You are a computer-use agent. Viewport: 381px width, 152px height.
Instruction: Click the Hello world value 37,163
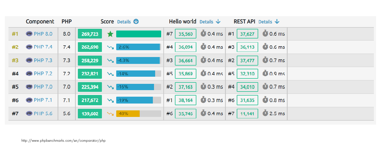coord(185,87)
